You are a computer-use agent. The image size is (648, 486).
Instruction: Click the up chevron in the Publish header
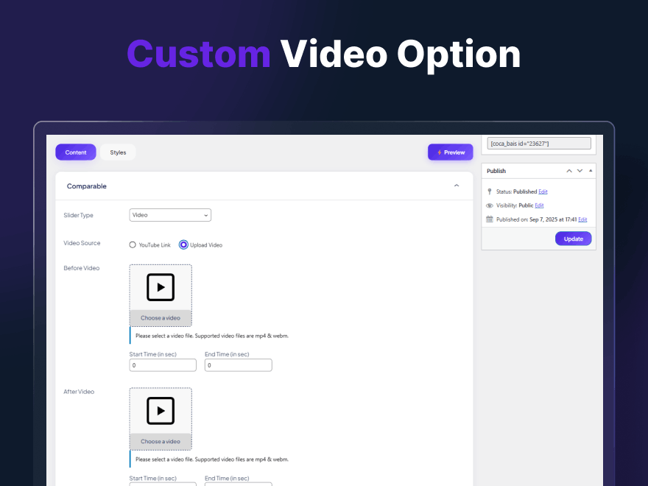[x=568, y=170]
